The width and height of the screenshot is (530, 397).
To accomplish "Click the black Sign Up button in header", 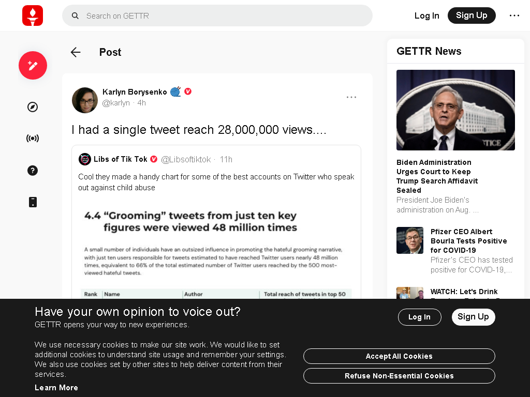I will [x=472, y=16].
